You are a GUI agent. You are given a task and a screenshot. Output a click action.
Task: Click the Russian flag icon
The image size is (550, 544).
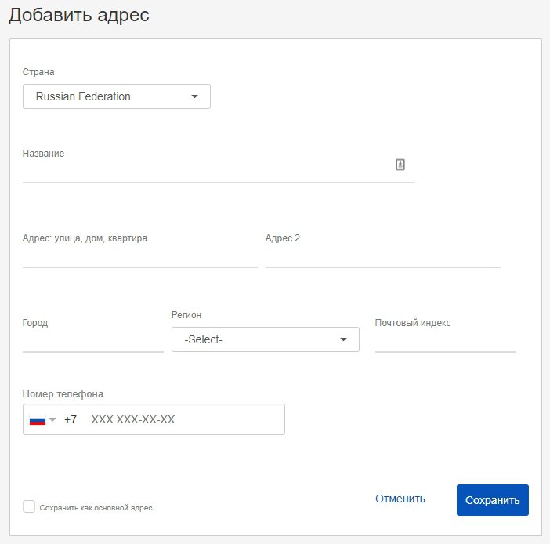[38, 419]
